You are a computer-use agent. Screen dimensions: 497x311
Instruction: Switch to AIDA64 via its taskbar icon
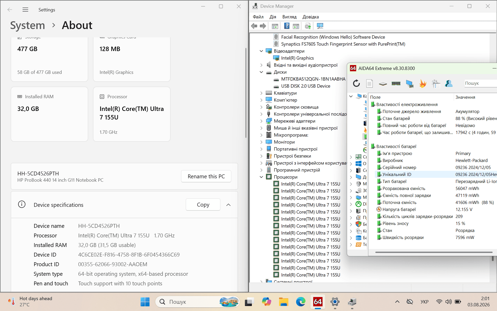318,302
